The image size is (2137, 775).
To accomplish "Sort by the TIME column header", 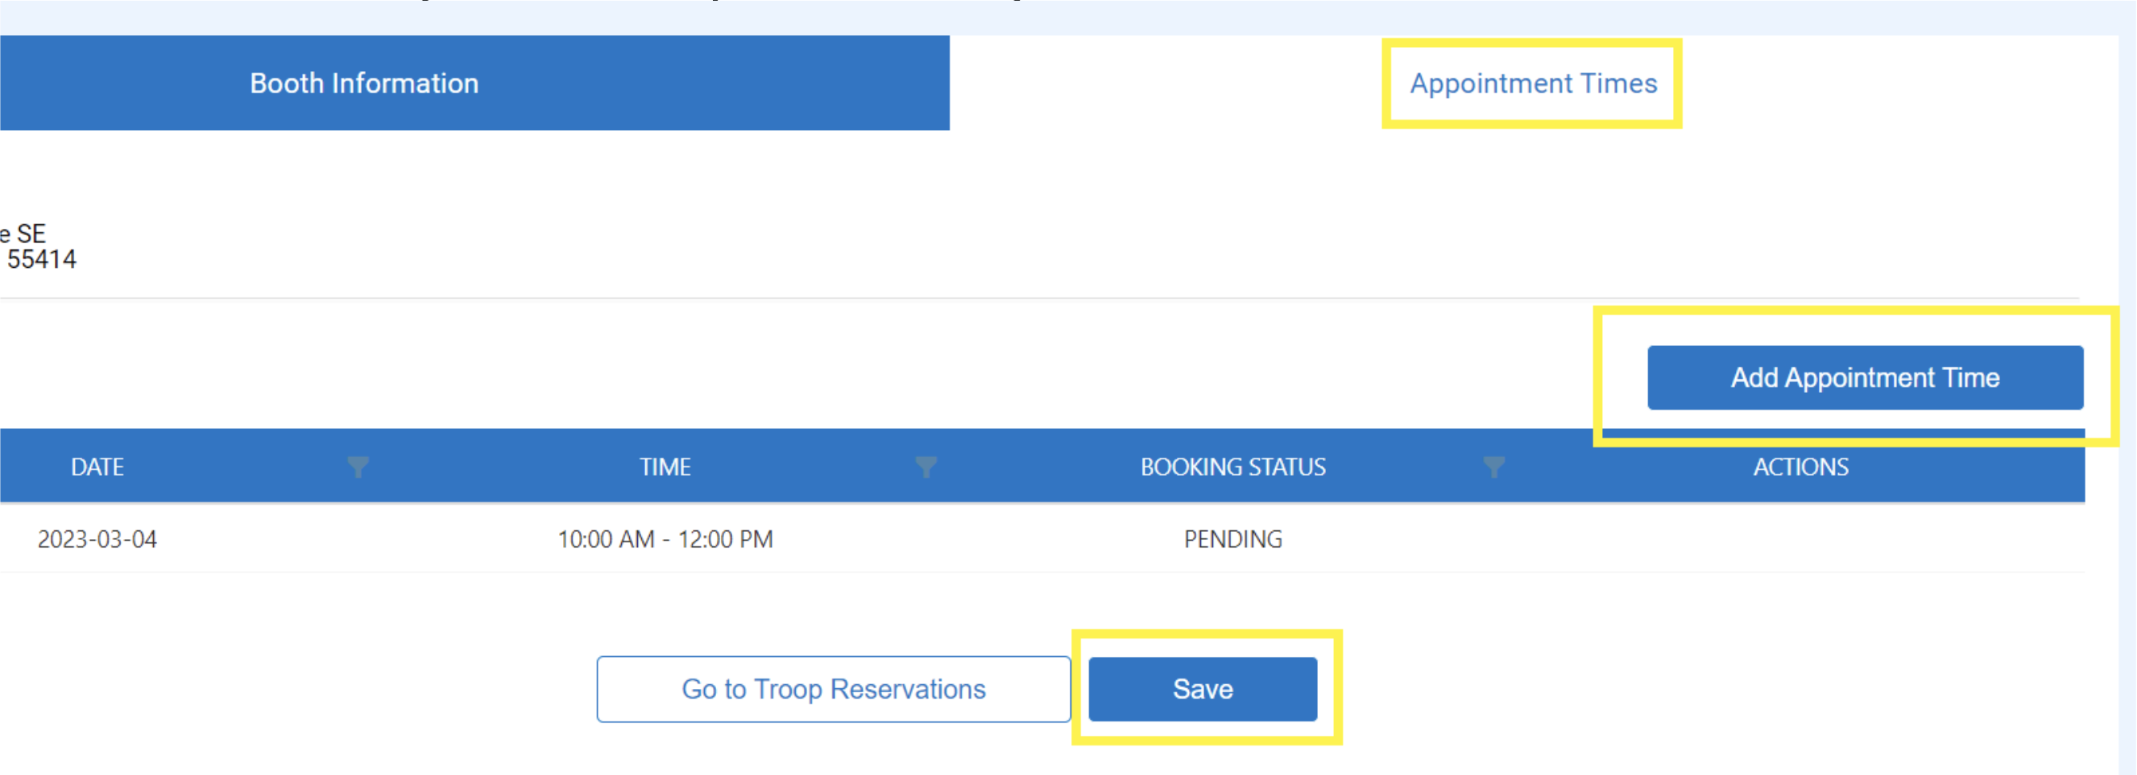I will point(664,467).
